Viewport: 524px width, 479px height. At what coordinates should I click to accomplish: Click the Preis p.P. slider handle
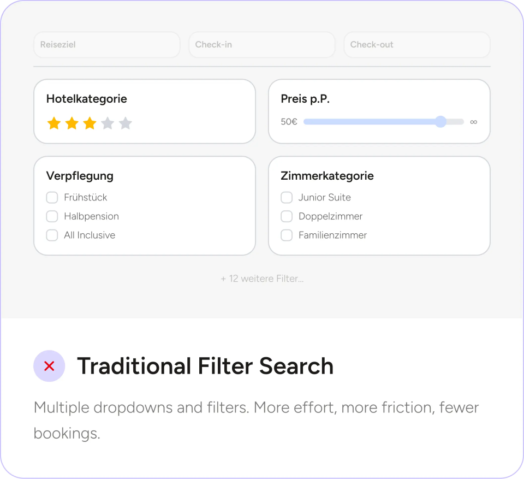[x=440, y=122]
